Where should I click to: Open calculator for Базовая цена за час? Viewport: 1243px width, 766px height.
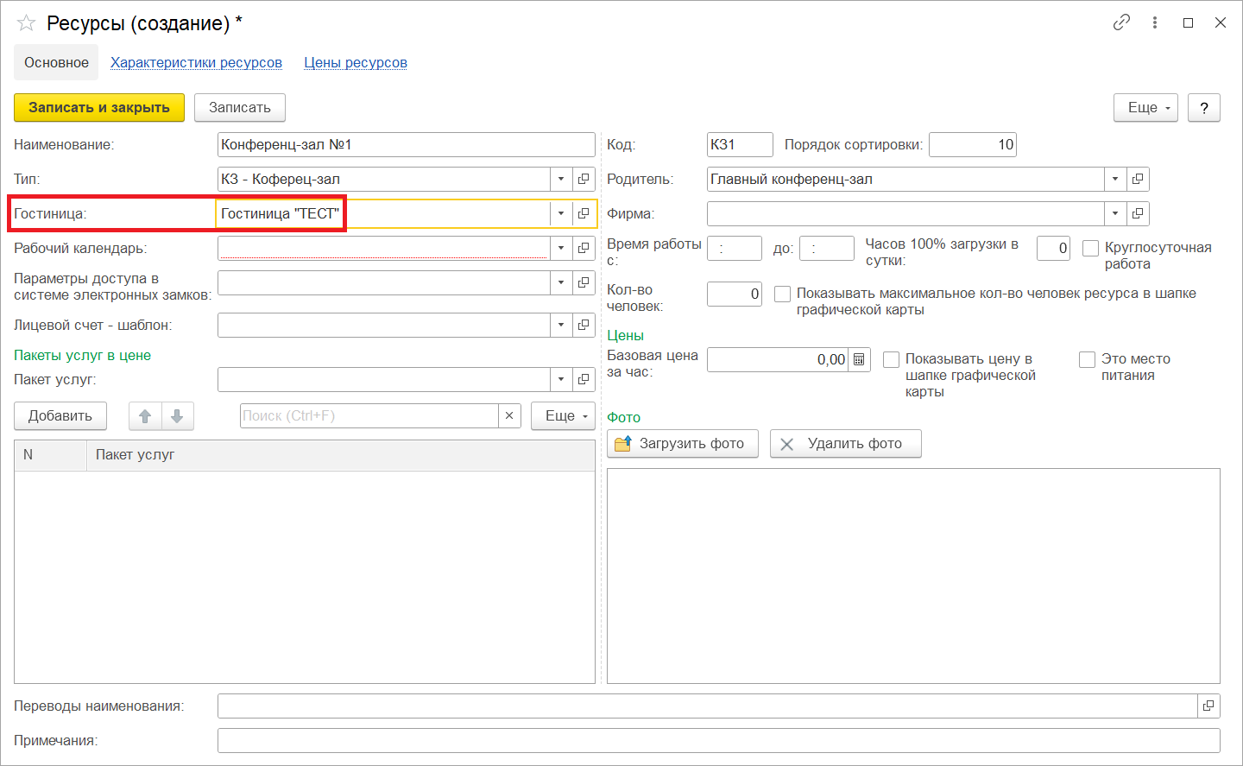coord(859,359)
